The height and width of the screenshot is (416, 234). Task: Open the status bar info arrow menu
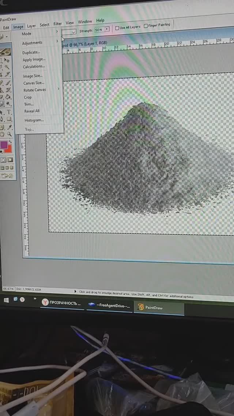tap(76, 291)
